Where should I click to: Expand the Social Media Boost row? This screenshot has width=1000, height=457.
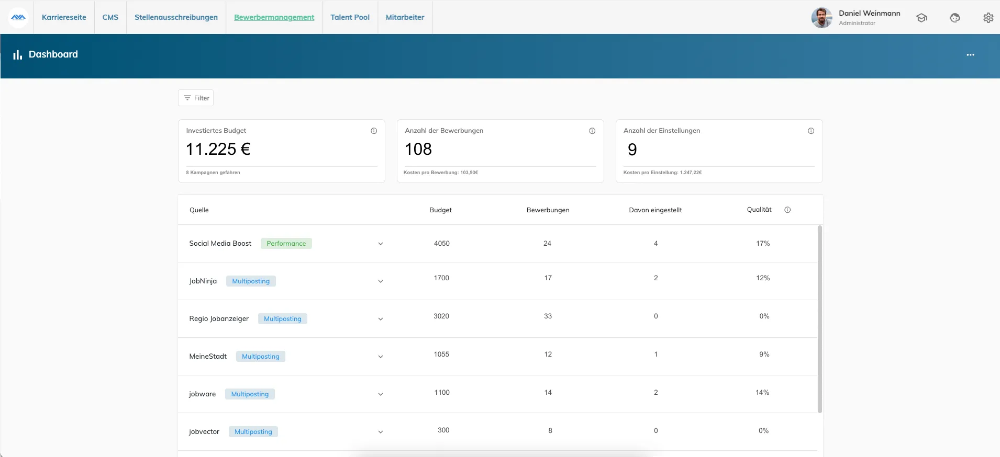[381, 244]
